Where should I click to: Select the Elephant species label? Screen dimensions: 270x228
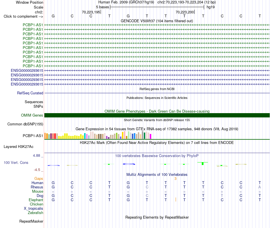36,200
